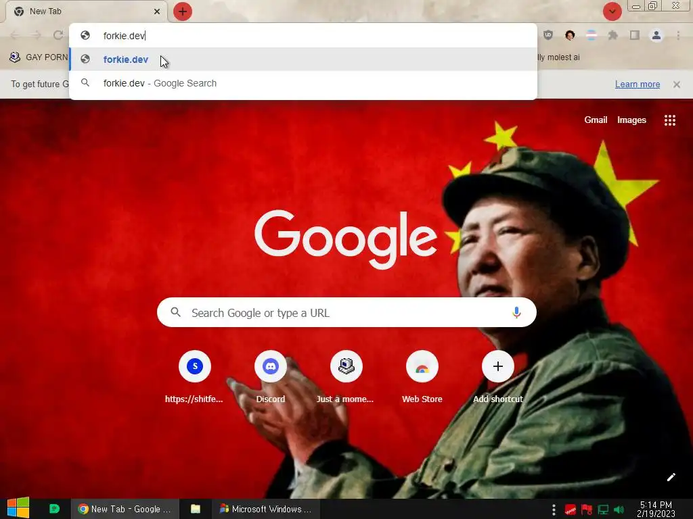Open the Chrome three-dot menu
The image size is (693, 519).
[678, 35]
